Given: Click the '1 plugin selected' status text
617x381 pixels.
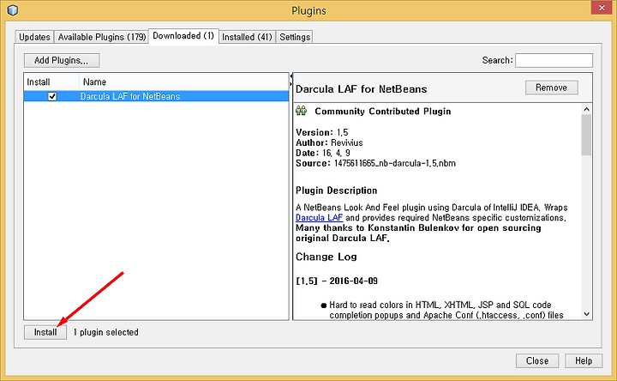Looking at the screenshot, I should [x=106, y=332].
